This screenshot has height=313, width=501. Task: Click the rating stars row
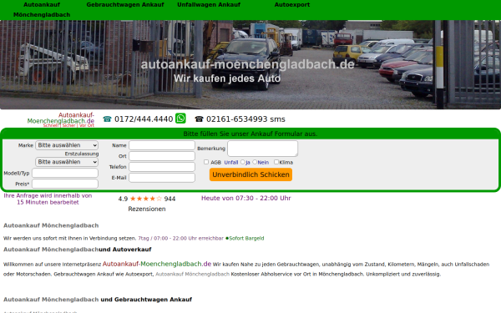click(x=145, y=199)
